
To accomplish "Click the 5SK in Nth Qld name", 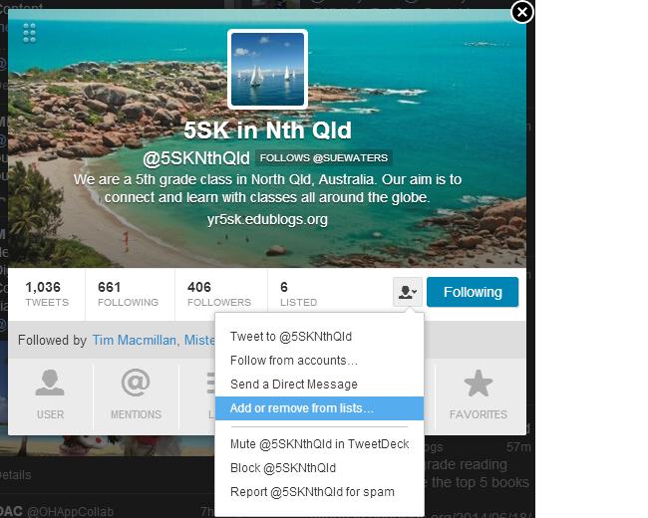I will [x=267, y=130].
